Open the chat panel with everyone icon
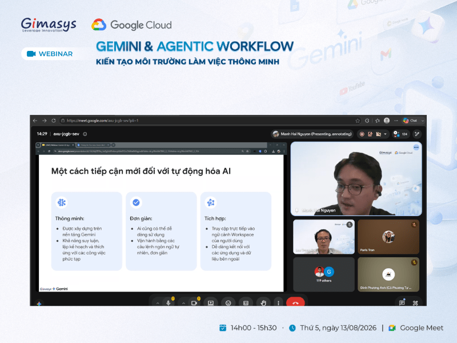 [402, 302]
